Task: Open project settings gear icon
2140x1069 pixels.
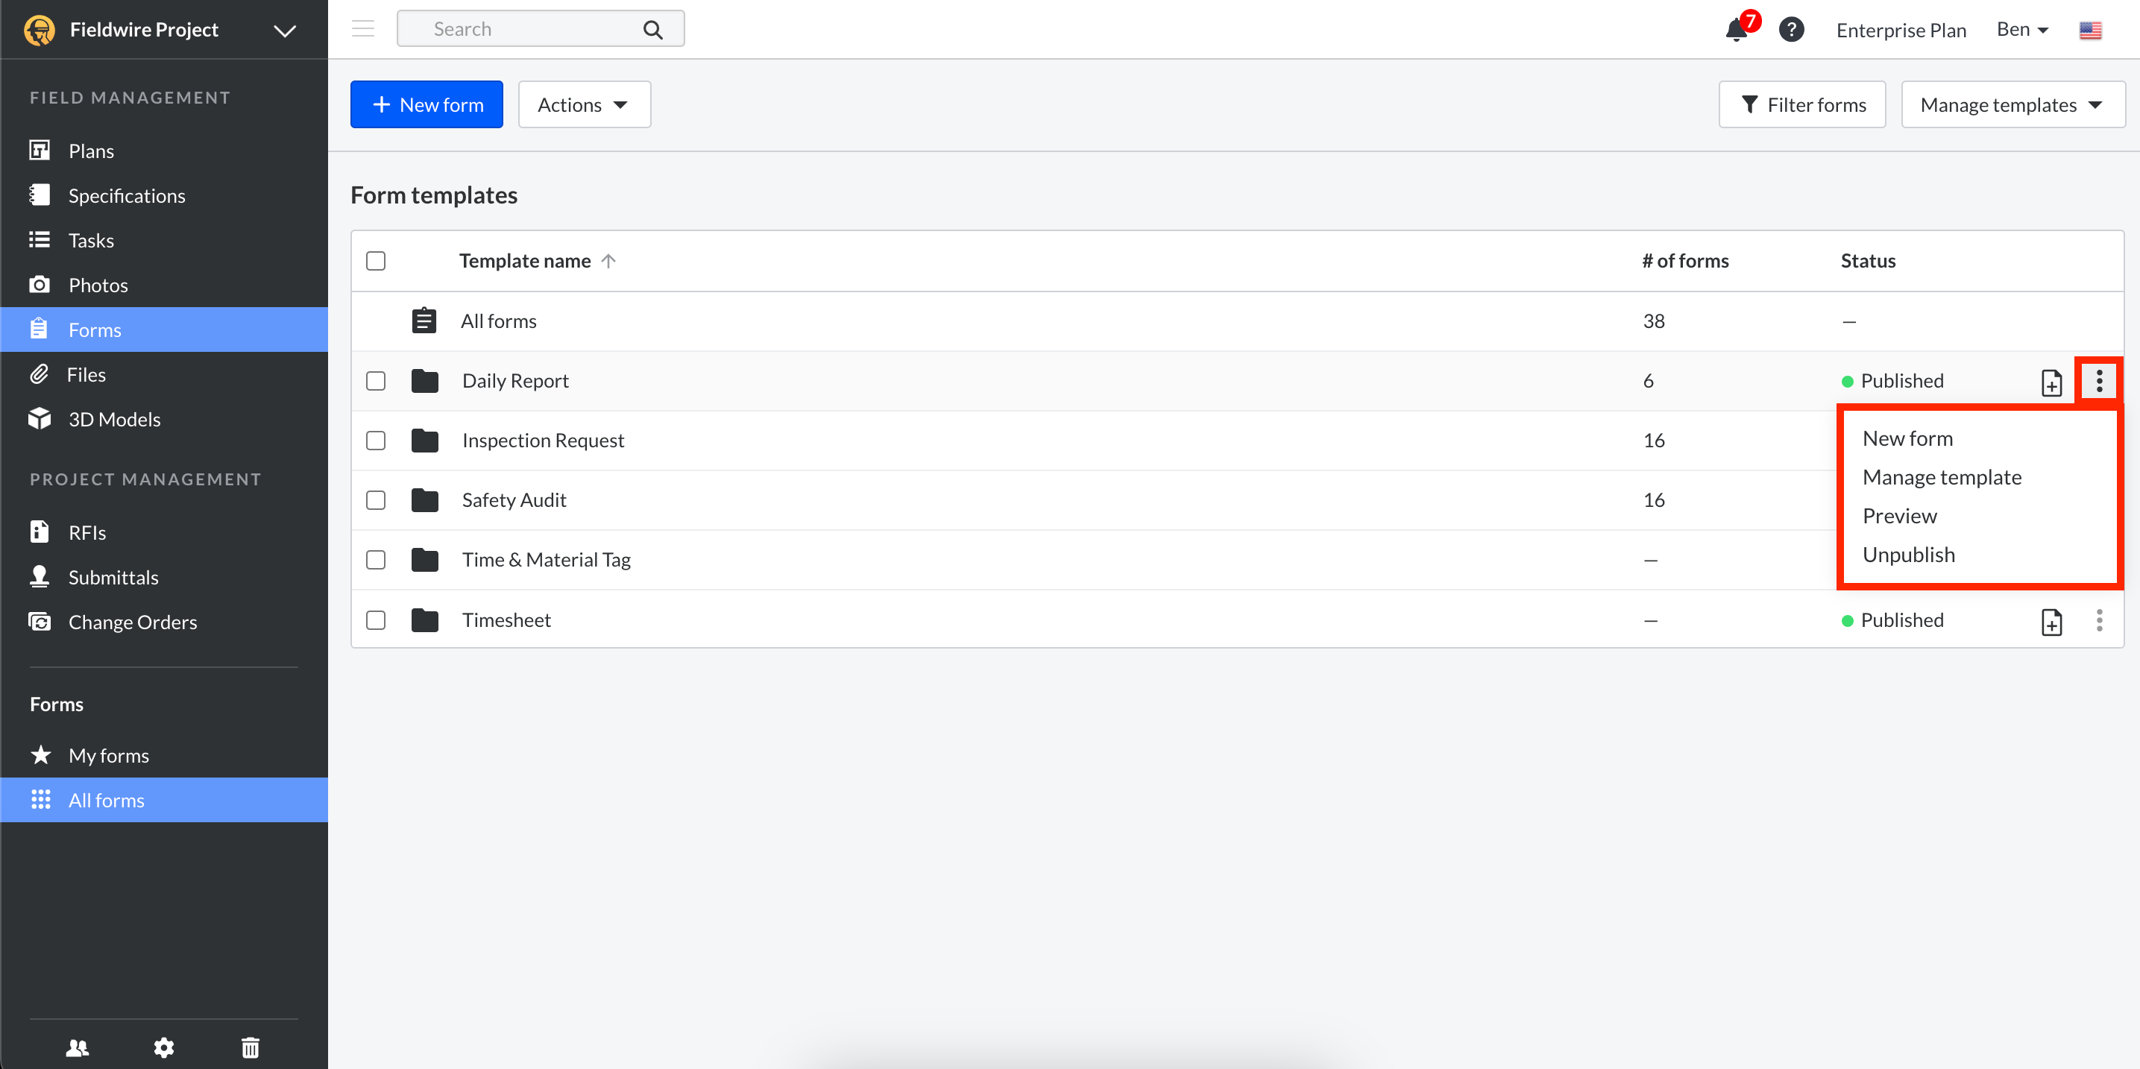Action: (163, 1047)
